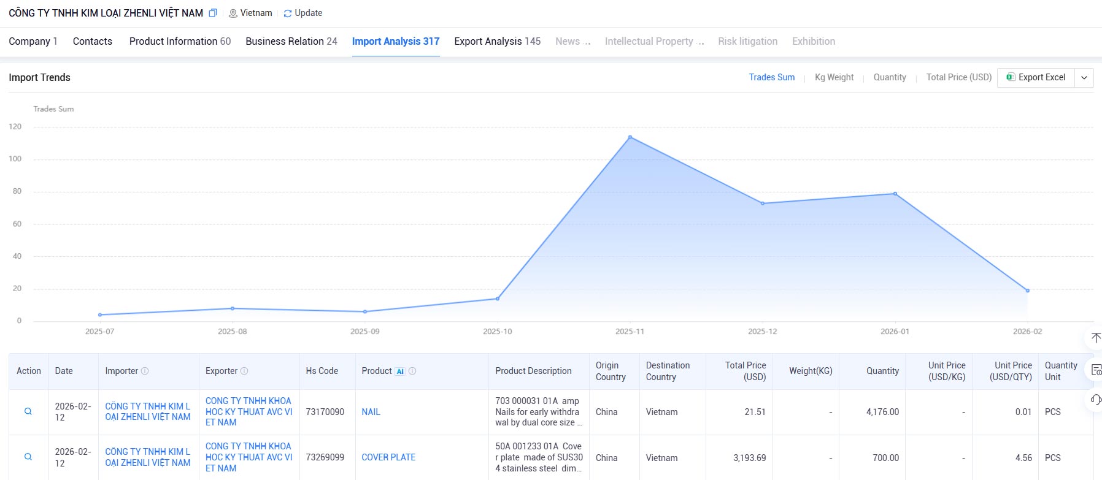Switch chart to Kg Weight
The width and height of the screenshot is (1102, 480).
pyautogui.click(x=834, y=77)
